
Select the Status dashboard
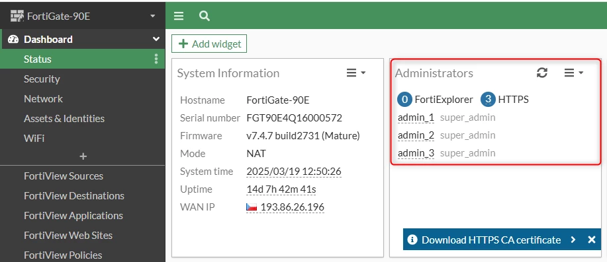point(82,59)
